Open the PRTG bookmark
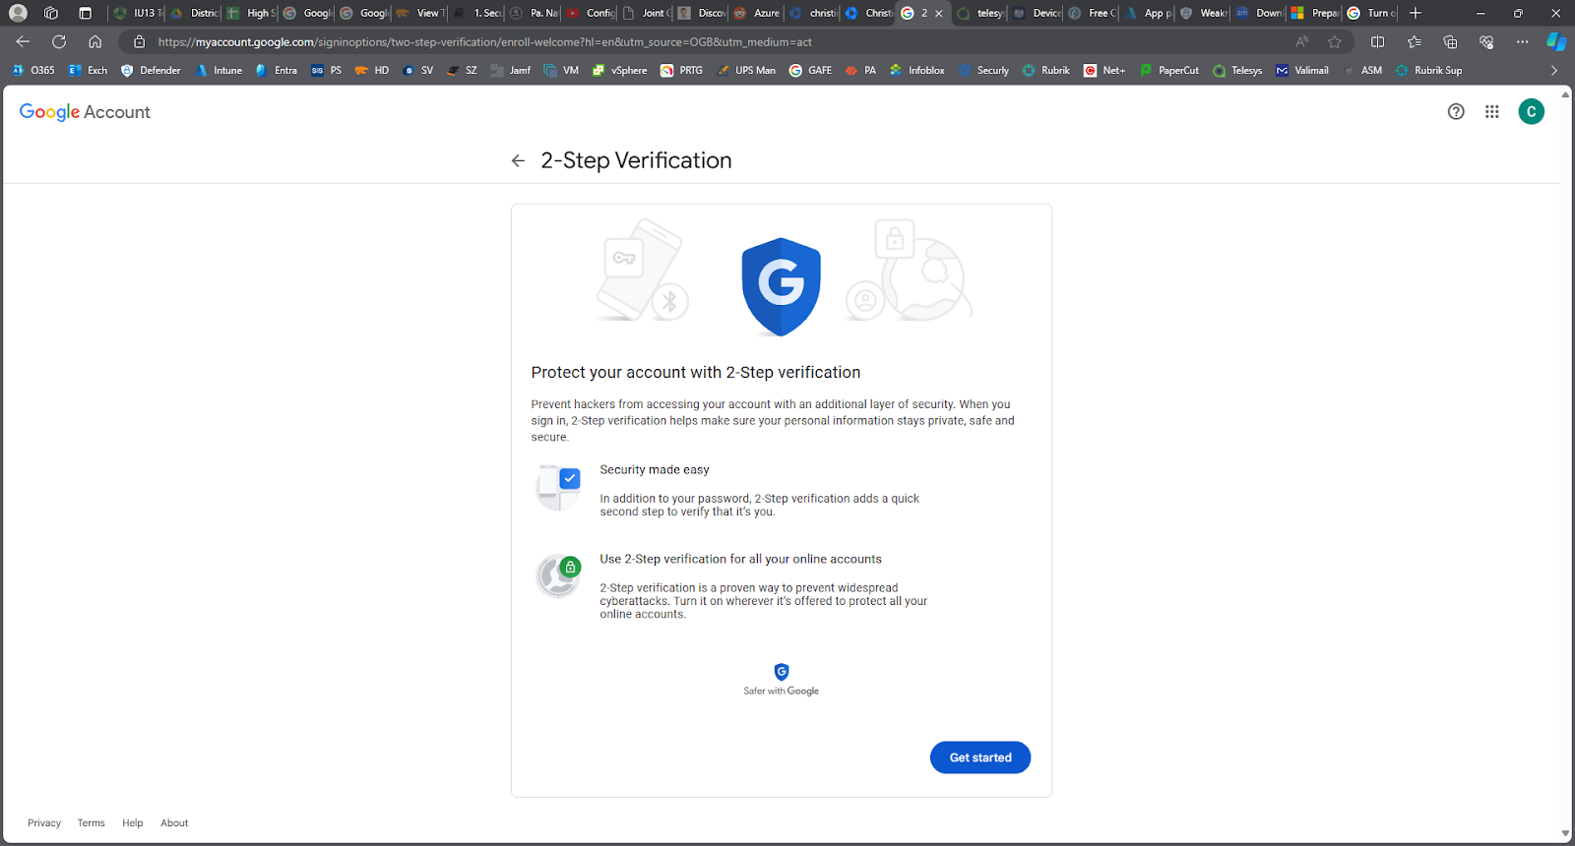This screenshot has width=1575, height=846. pyautogui.click(x=681, y=71)
